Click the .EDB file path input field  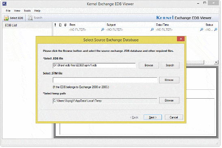pyautogui.click(x=94, y=66)
